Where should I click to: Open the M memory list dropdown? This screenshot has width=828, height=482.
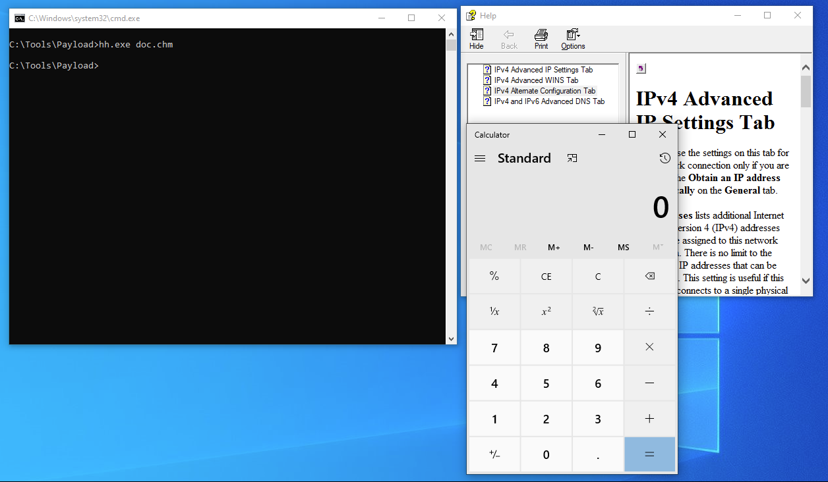[x=657, y=248]
